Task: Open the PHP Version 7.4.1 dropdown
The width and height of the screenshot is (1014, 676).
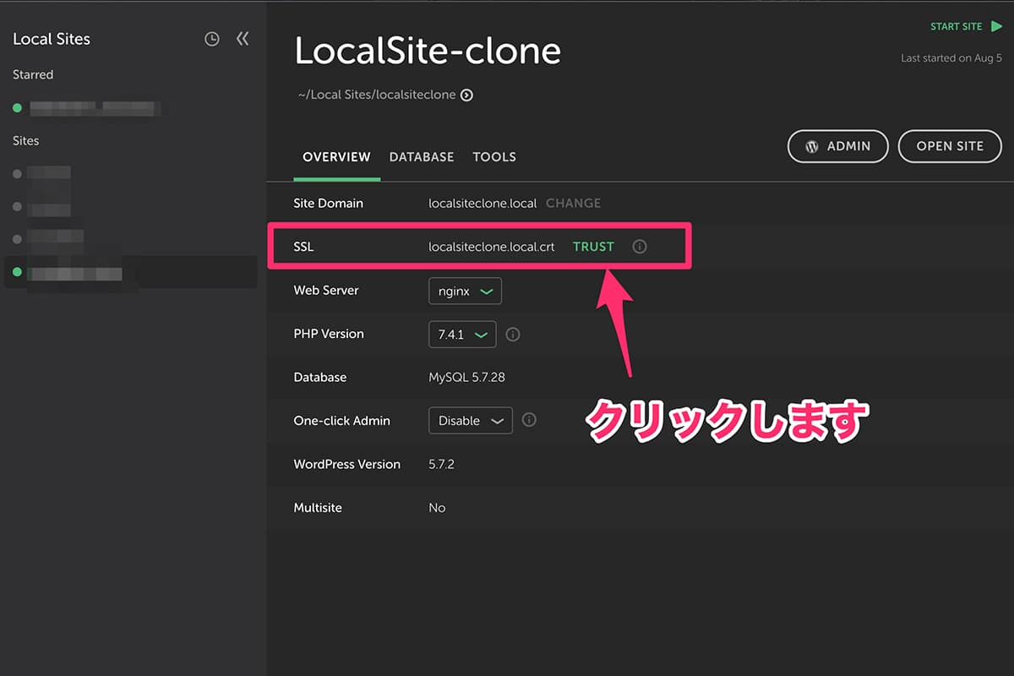Action: coord(462,335)
